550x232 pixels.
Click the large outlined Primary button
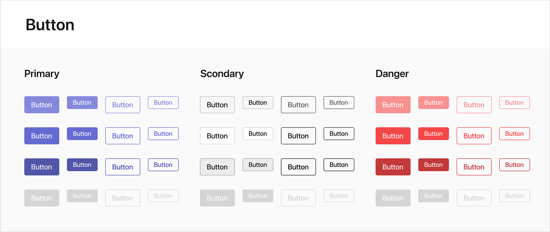123,136
